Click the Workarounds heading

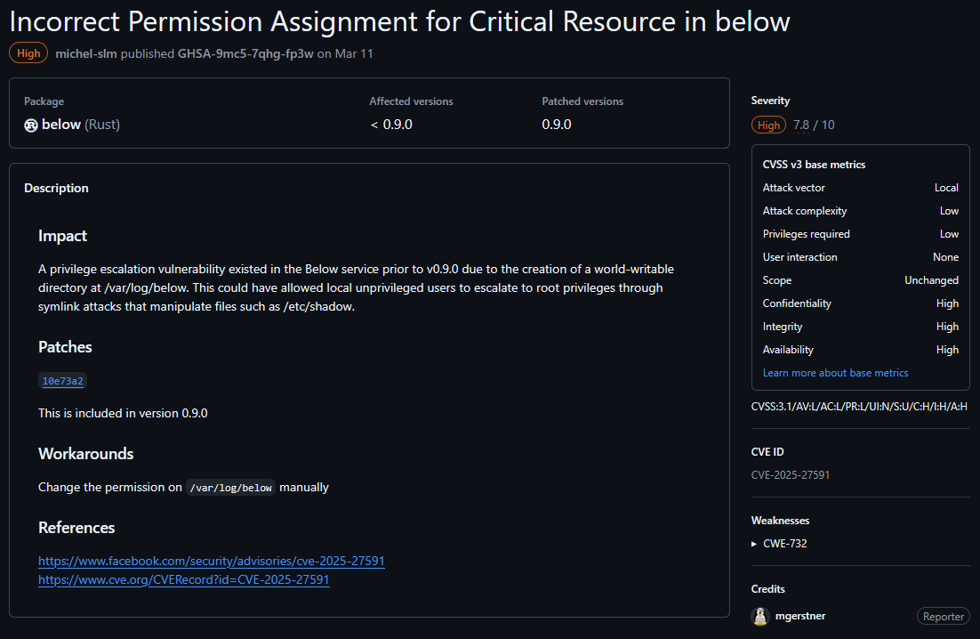coord(85,454)
